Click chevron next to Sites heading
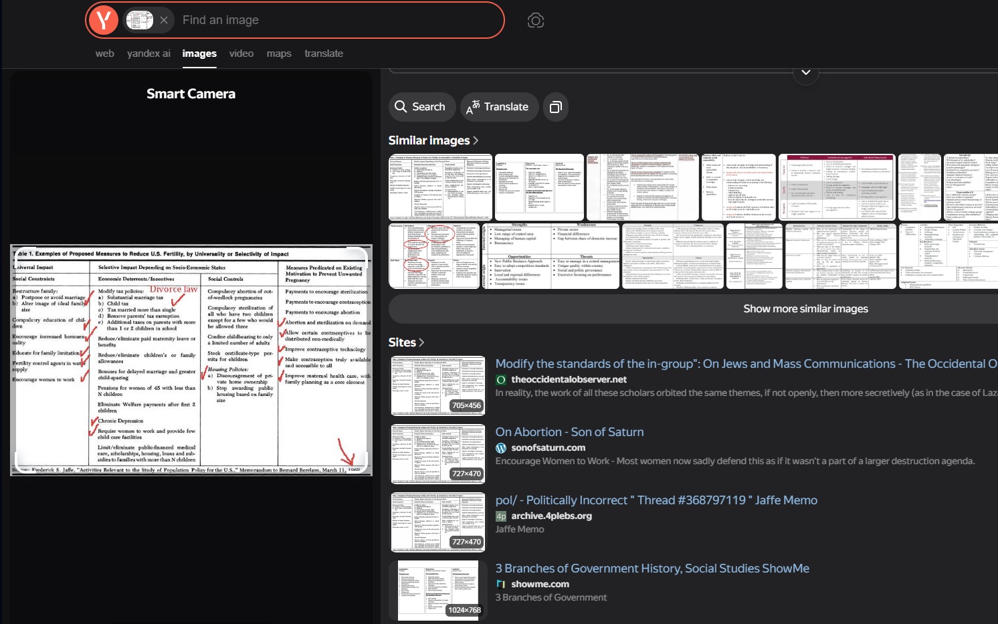998x624 pixels. [421, 342]
